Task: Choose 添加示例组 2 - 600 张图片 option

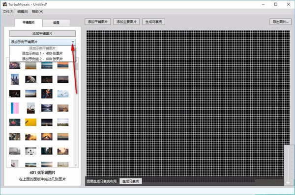Action: pos(42,59)
